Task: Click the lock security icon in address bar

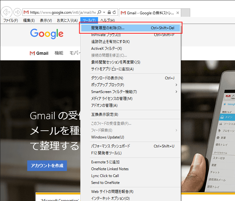Action: point(109,12)
